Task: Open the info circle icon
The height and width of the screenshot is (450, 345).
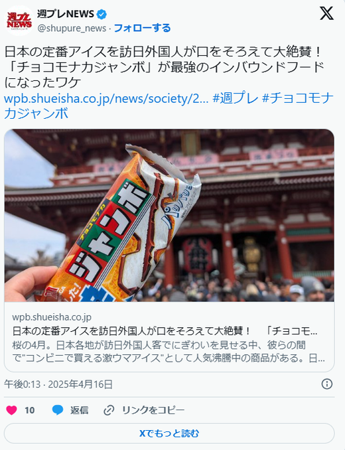Action: click(327, 384)
